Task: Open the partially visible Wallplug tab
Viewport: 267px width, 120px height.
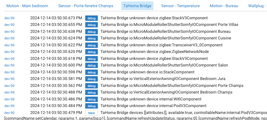Action: pos(257,6)
